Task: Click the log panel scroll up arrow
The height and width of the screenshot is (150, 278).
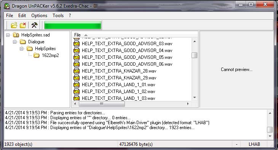Action: click(x=270, y=113)
